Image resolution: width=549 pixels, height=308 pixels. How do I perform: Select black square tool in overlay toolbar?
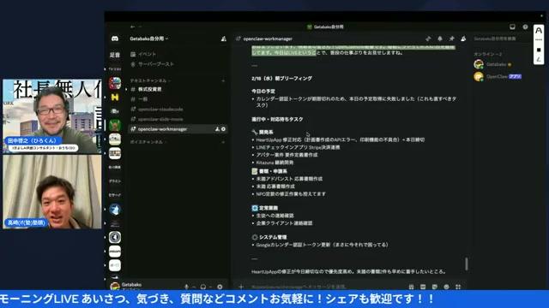coord(539,50)
